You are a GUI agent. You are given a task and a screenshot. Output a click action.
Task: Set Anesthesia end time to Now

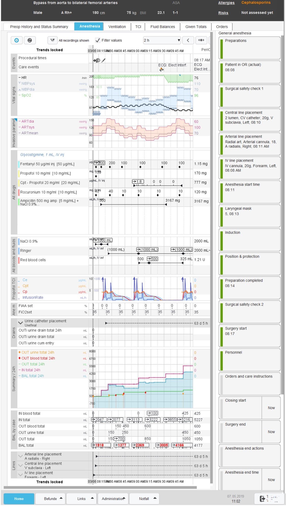tap(271, 480)
